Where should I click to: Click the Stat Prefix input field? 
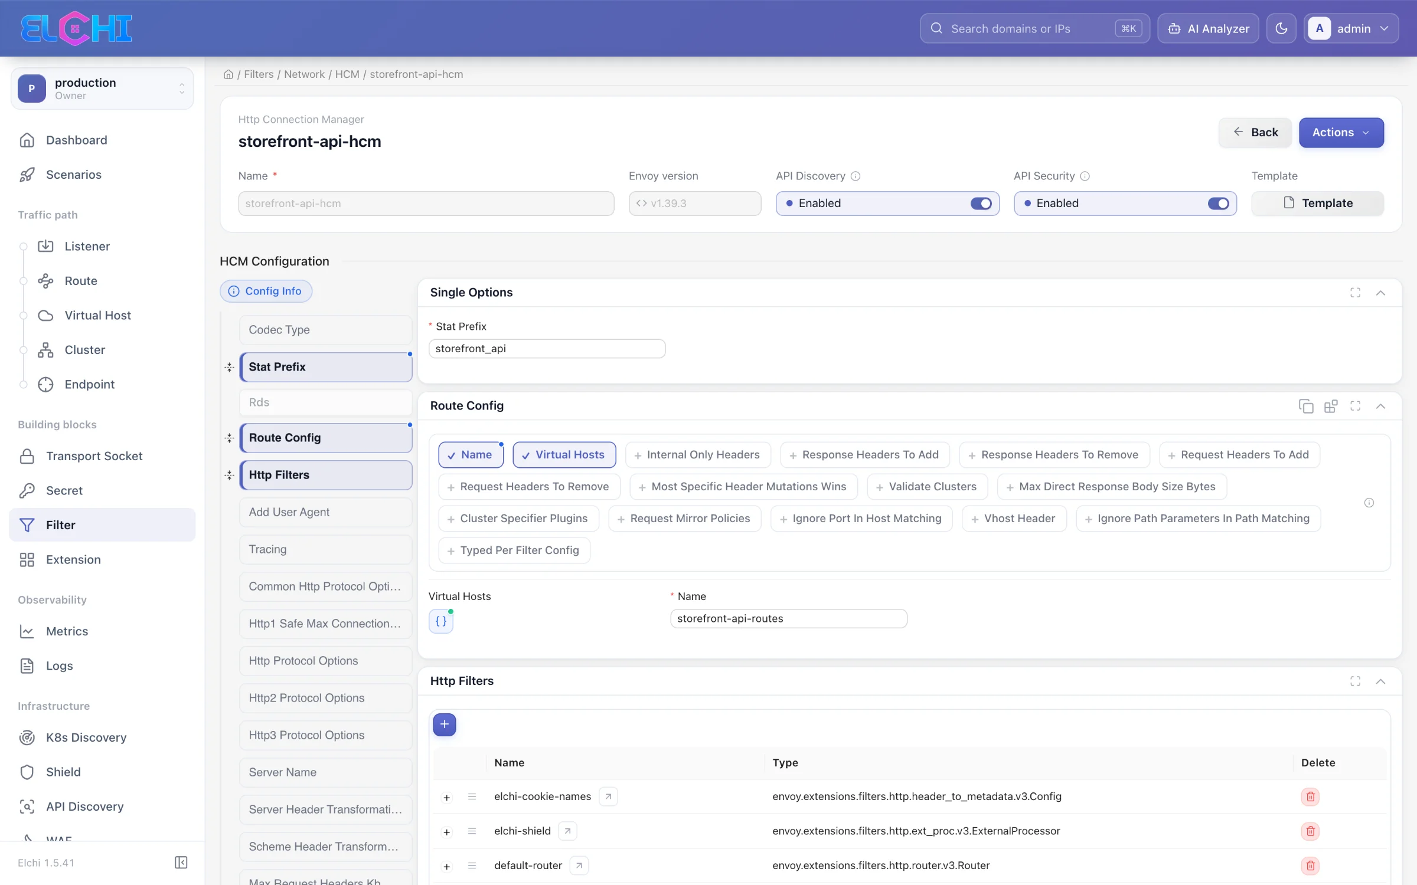[547, 349]
